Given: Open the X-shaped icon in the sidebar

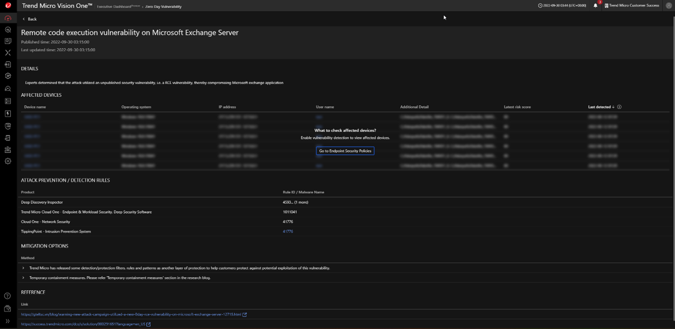Looking at the screenshot, I should (8, 53).
